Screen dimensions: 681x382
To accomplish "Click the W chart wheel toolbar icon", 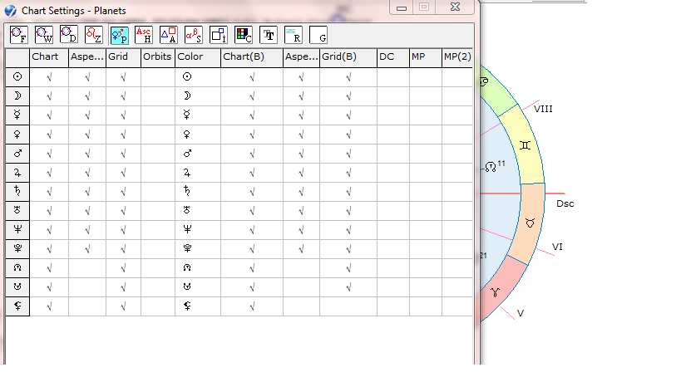I will pyautogui.click(x=43, y=34).
